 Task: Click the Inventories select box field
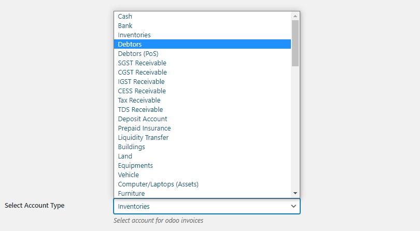[207, 206]
